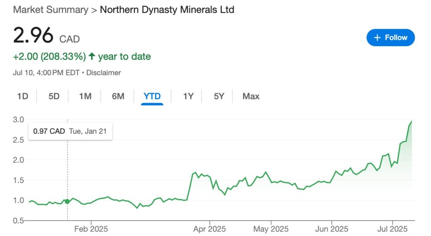Open the Disclaimer link

pyautogui.click(x=104, y=73)
